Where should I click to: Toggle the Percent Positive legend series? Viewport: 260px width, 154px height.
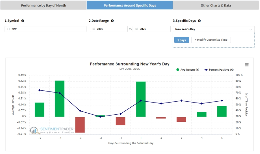click(x=219, y=70)
